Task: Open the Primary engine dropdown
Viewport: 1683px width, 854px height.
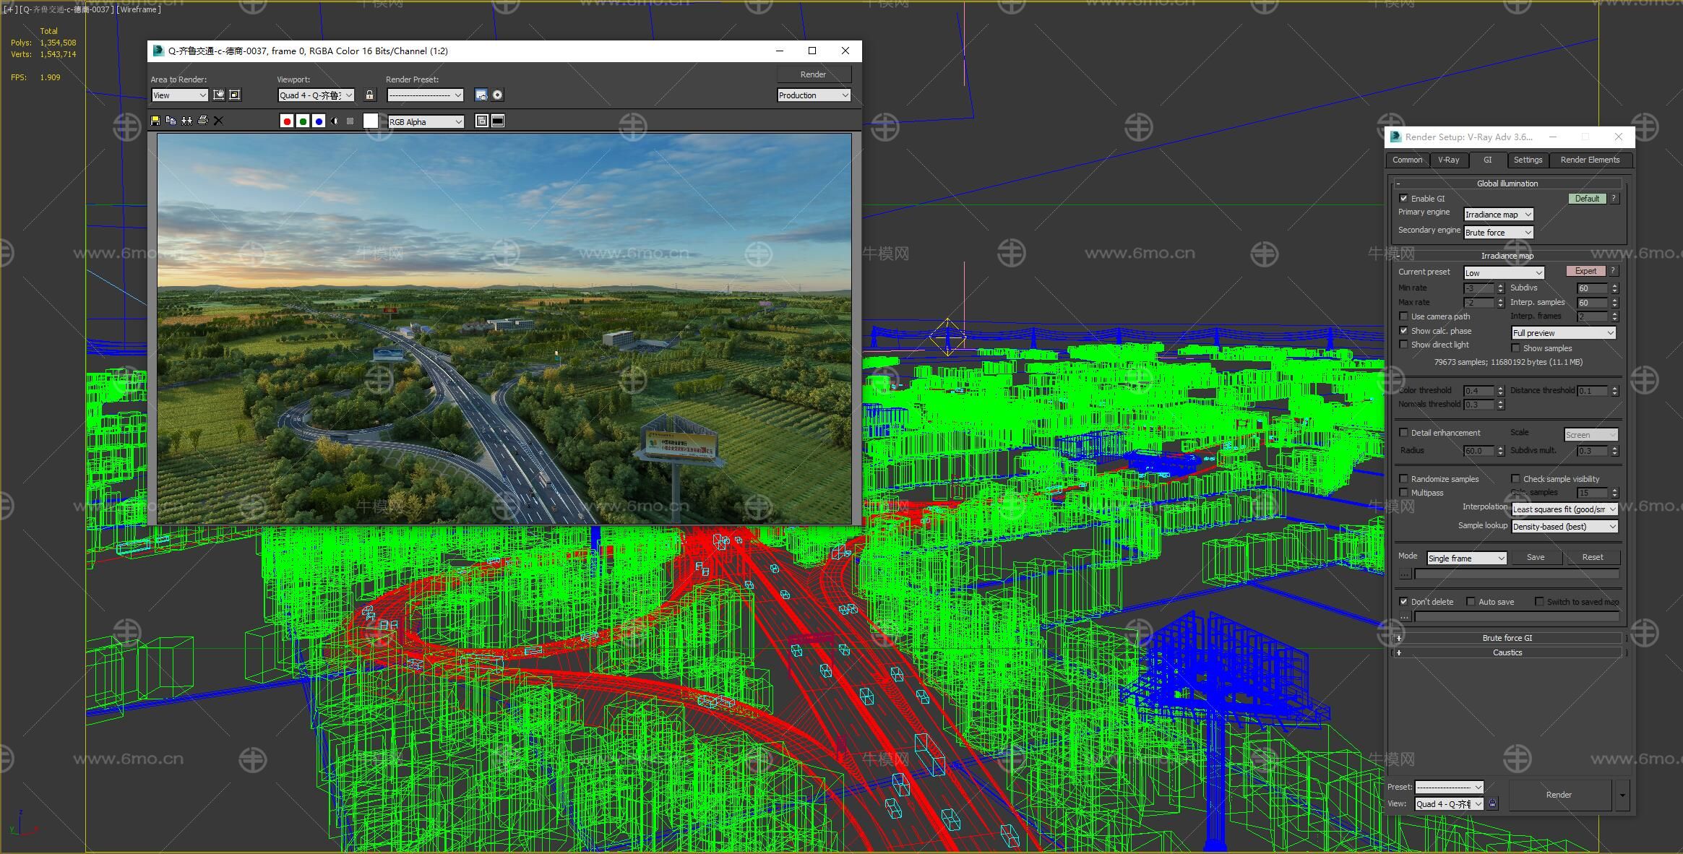Action: point(1498,215)
